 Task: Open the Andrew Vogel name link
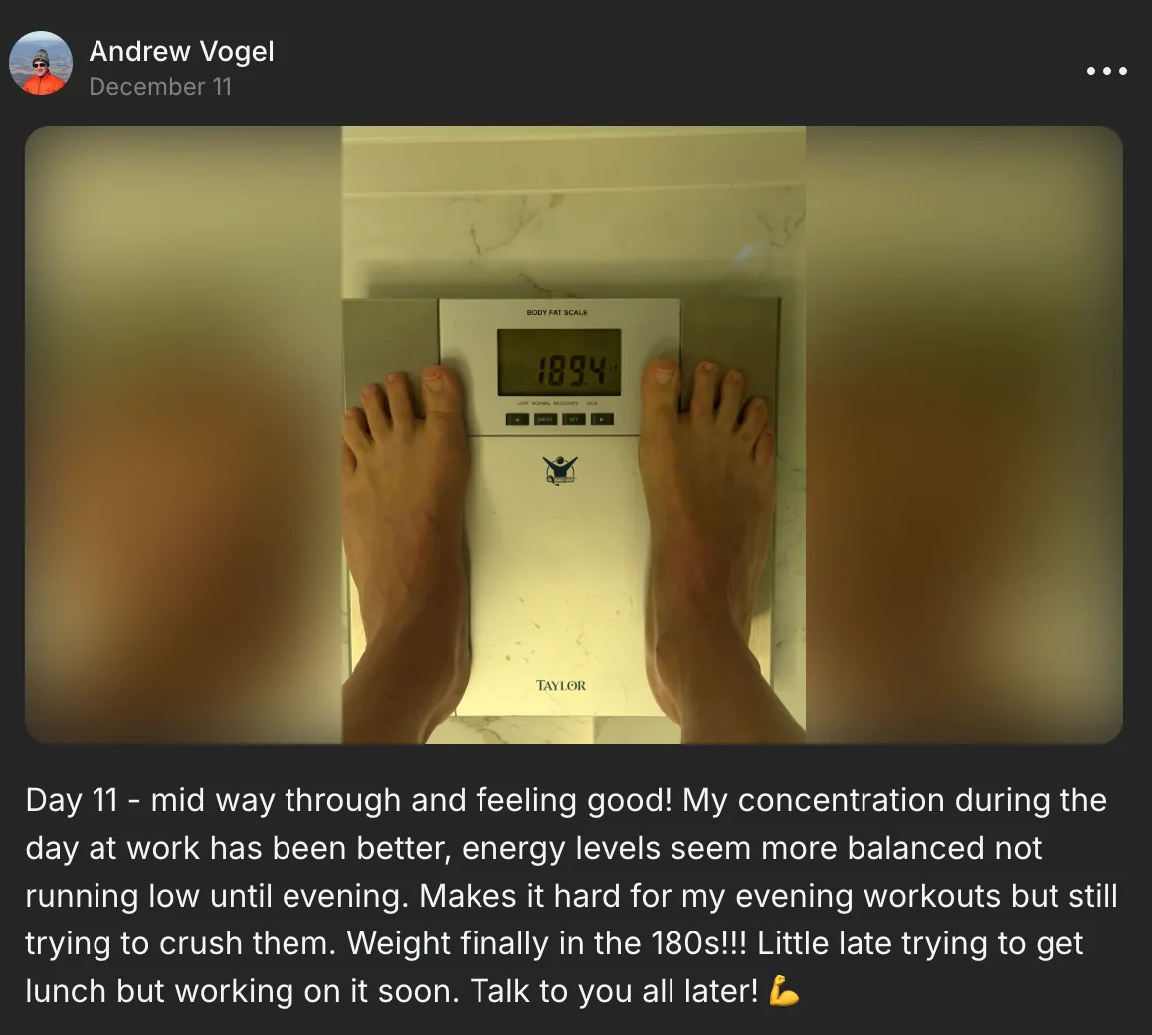[x=181, y=52]
